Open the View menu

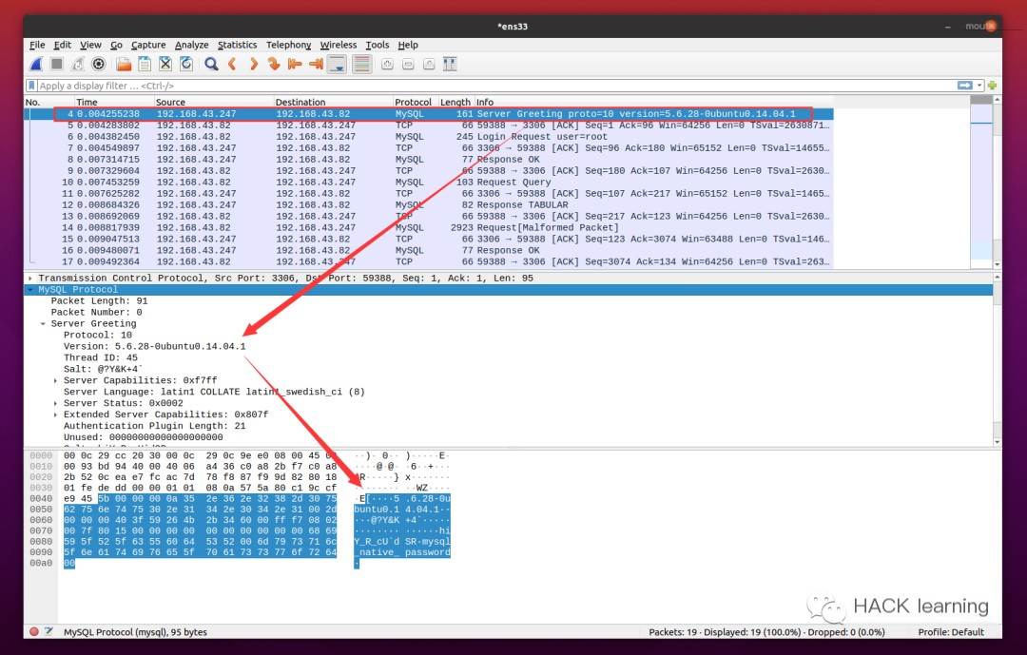tap(90, 45)
